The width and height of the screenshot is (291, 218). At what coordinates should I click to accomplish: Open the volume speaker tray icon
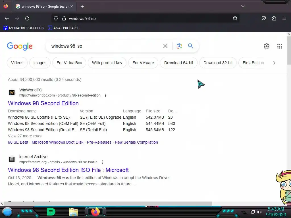tap(259, 212)
